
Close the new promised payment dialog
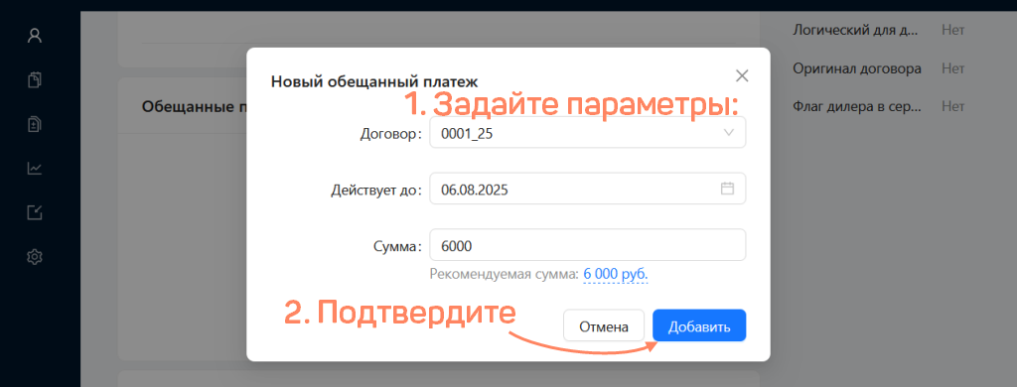point(742,75)
